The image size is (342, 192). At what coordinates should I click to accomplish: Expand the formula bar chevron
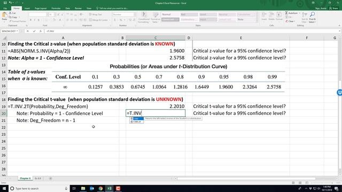click(x=340, y=31)
